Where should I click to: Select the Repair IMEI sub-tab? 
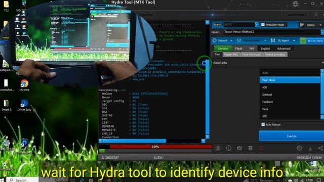click(231, 55)
